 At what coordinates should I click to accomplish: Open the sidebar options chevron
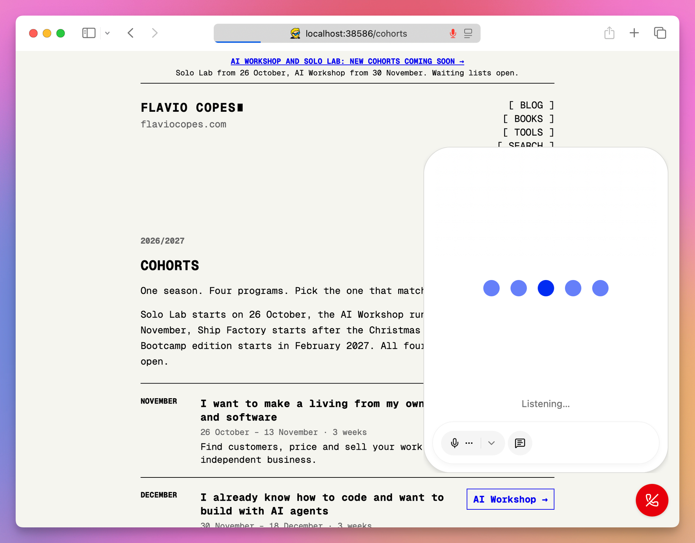coord(107,33)
